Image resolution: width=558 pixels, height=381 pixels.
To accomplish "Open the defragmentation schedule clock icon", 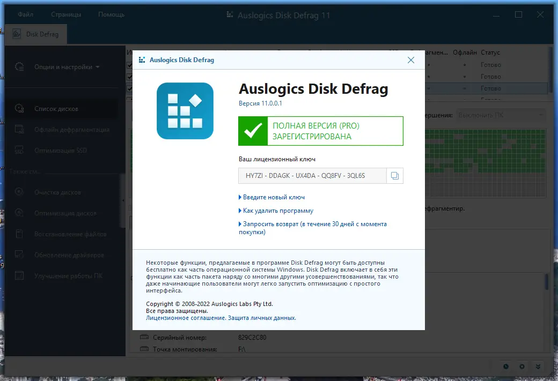I will [x=505, y=367].
